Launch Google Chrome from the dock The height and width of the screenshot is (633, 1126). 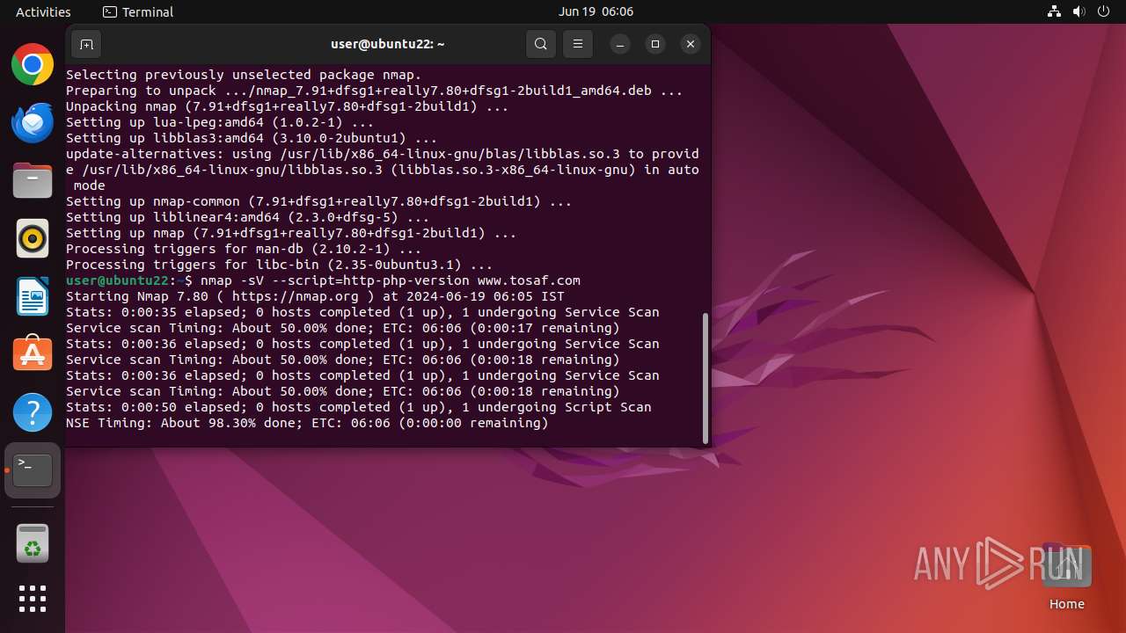pyautogui.click(x=33, y=64)
